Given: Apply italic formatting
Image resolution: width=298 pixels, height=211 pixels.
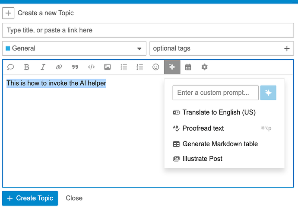Looking at the screenshot, I should (43, 67).
